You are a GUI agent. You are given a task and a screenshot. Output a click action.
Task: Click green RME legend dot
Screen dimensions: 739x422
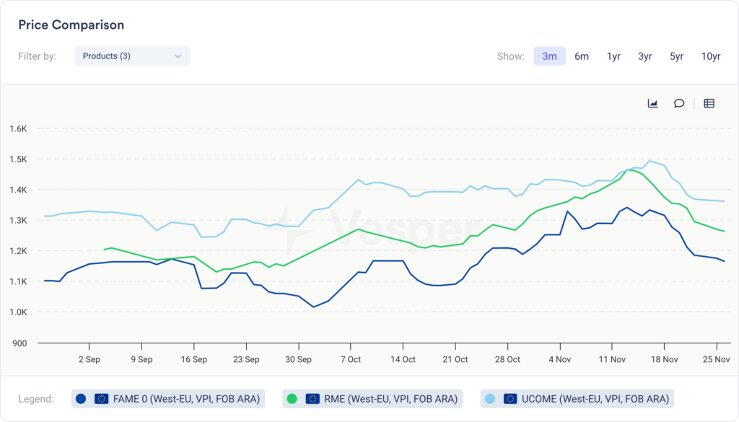tap(292, 398)
